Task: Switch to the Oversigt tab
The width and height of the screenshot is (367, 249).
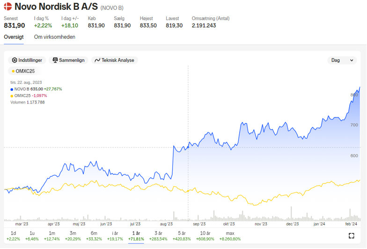Action: 14,37
